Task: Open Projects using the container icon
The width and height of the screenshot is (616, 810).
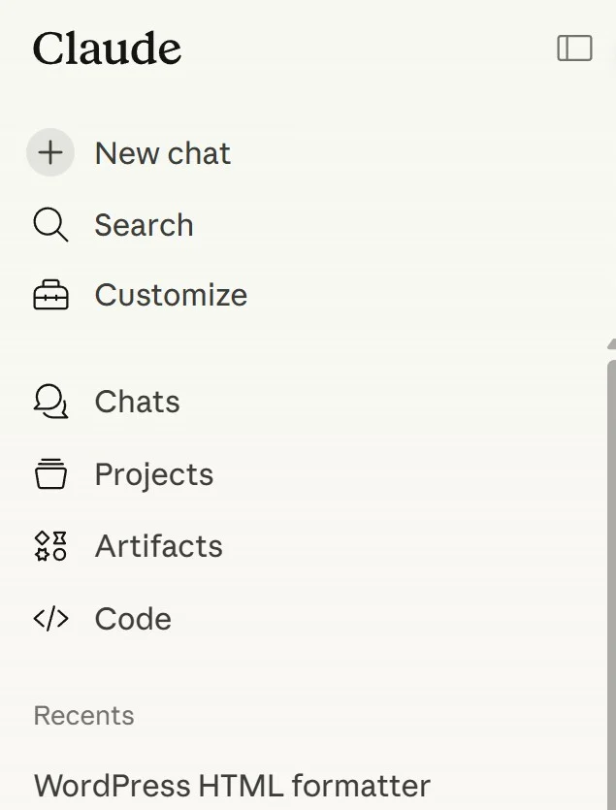Action: (x=49, y=473)
